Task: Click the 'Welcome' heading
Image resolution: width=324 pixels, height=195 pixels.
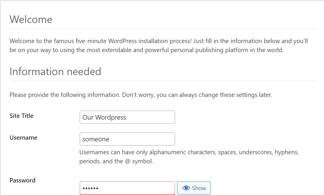Action: pyautogui.click(x=31, y=19)
